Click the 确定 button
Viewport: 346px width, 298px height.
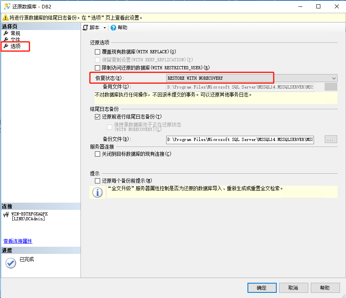[x=262, y=288]
